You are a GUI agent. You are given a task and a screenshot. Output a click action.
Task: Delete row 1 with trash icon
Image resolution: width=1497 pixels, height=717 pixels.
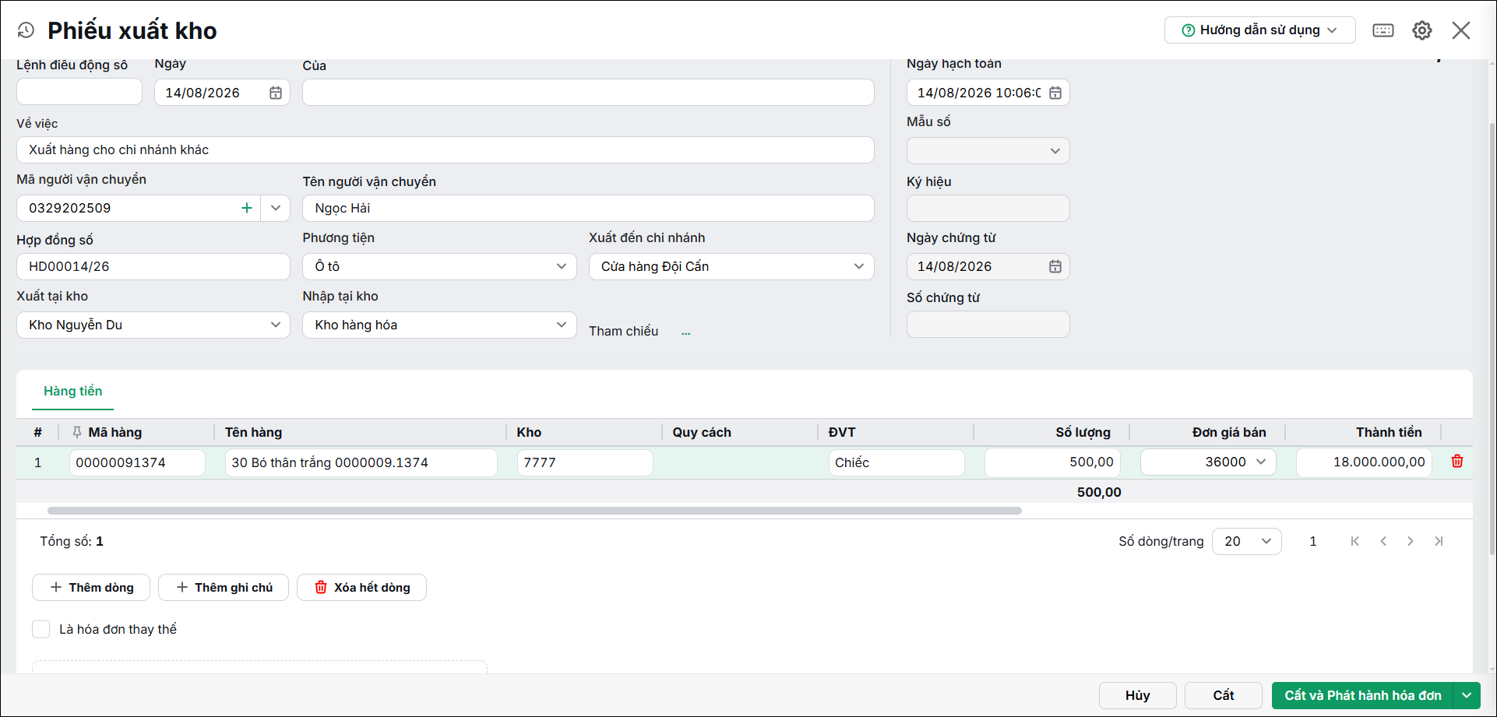(x=1457, y=462)
